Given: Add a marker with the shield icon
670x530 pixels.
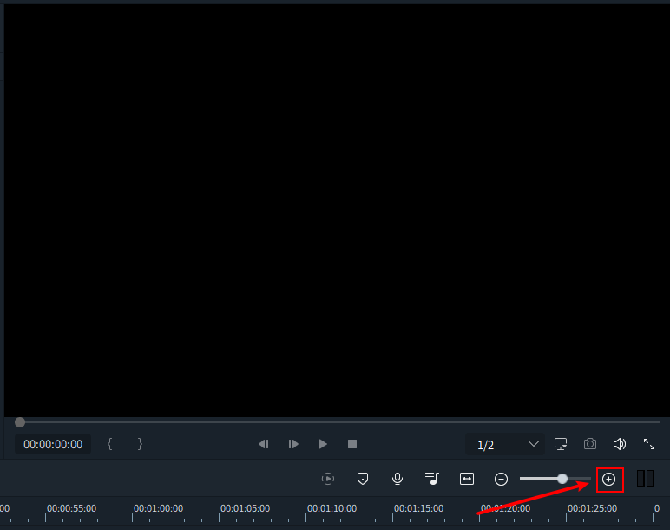Looking at the screenshot, I should coord(363,479).
